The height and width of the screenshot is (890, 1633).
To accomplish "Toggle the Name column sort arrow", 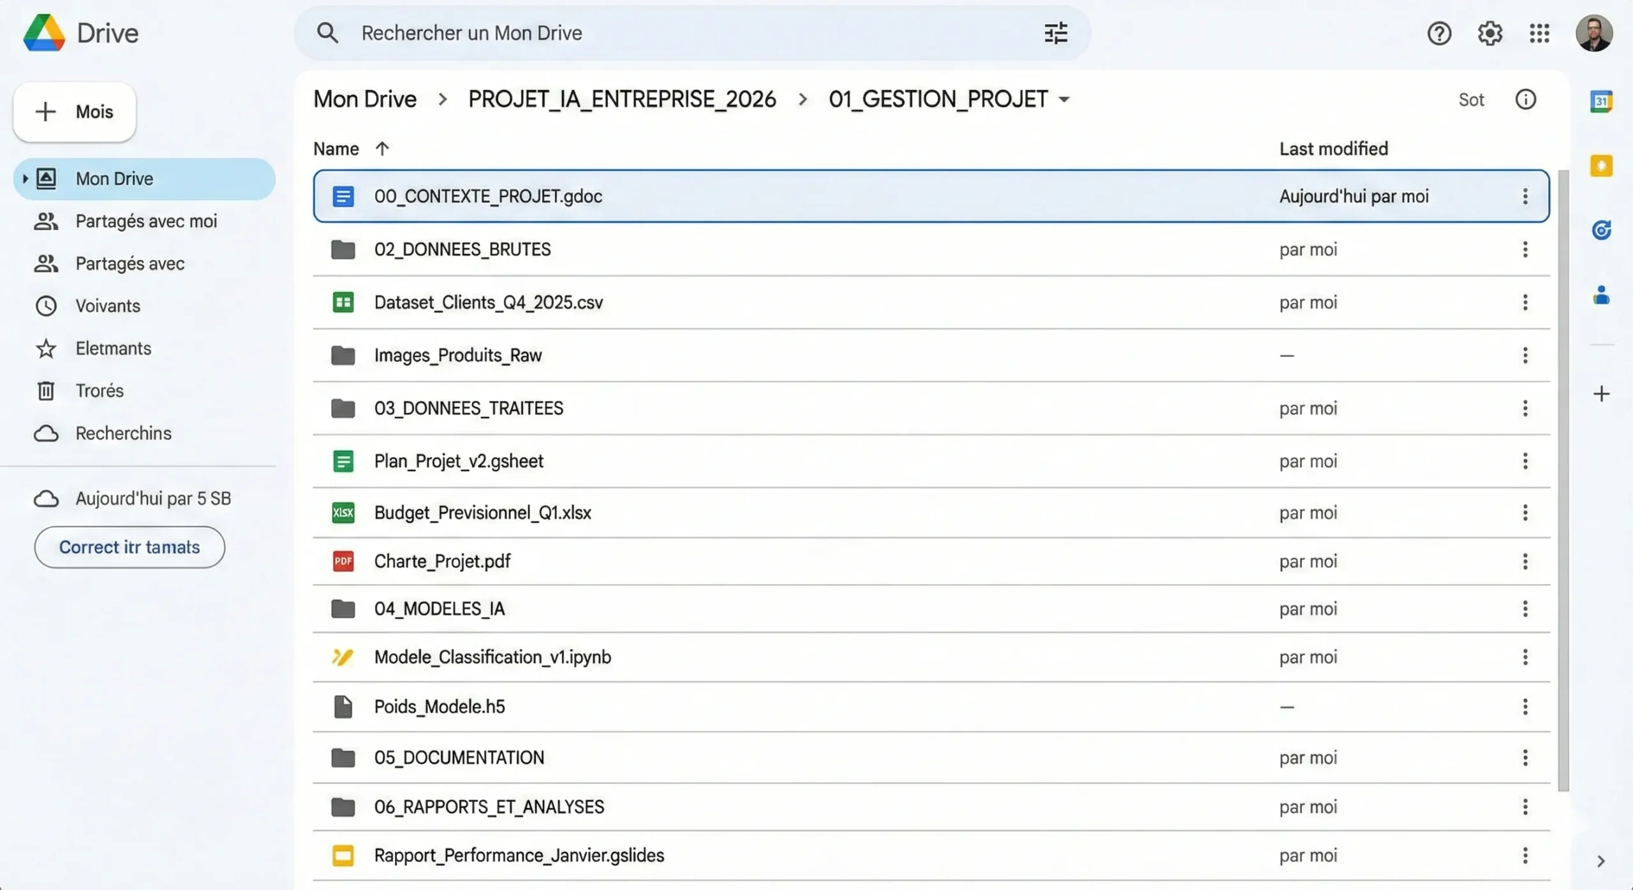I will click(x=382, y=149).
